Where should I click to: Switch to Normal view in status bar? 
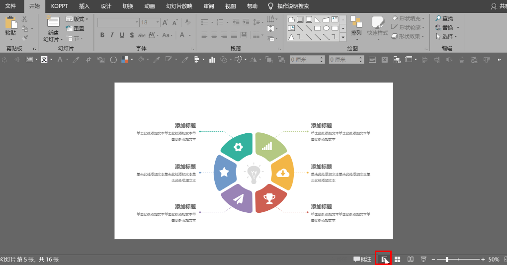click(x=384, y=260)
